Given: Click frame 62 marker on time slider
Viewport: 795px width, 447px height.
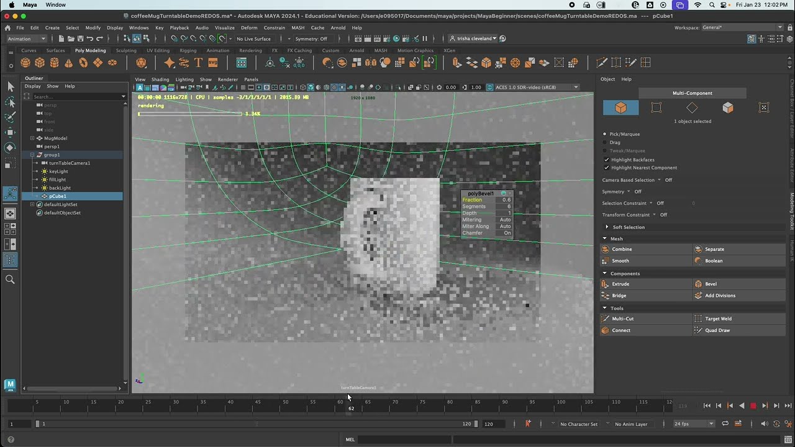Looking at the screenshot, I should (351, 406).
